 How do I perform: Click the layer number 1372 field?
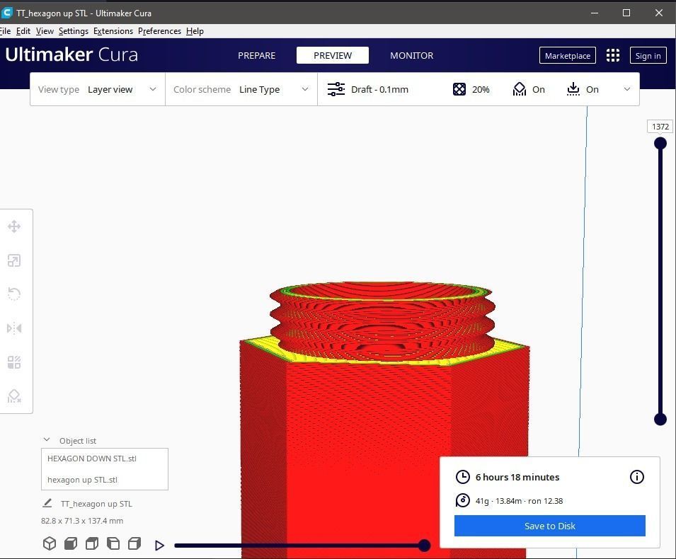660,127
